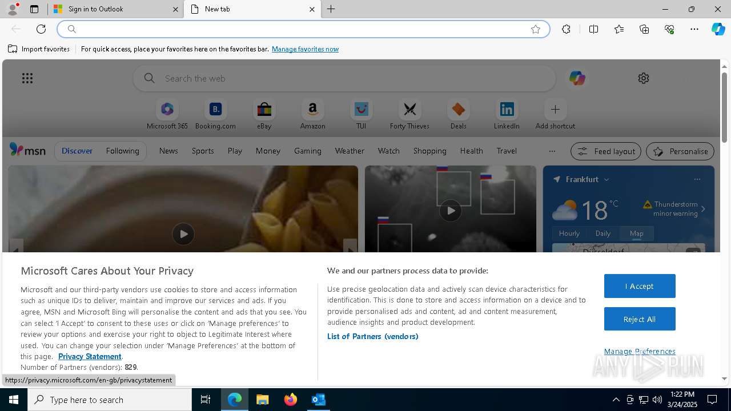
Task: Open Forty Thieves shortcut
Action: coord(409,115)
